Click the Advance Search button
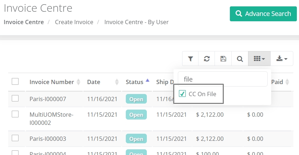Image resolution: width=299 pixels, height=155 pixels. pyautogui.click(x=263, y=14)
